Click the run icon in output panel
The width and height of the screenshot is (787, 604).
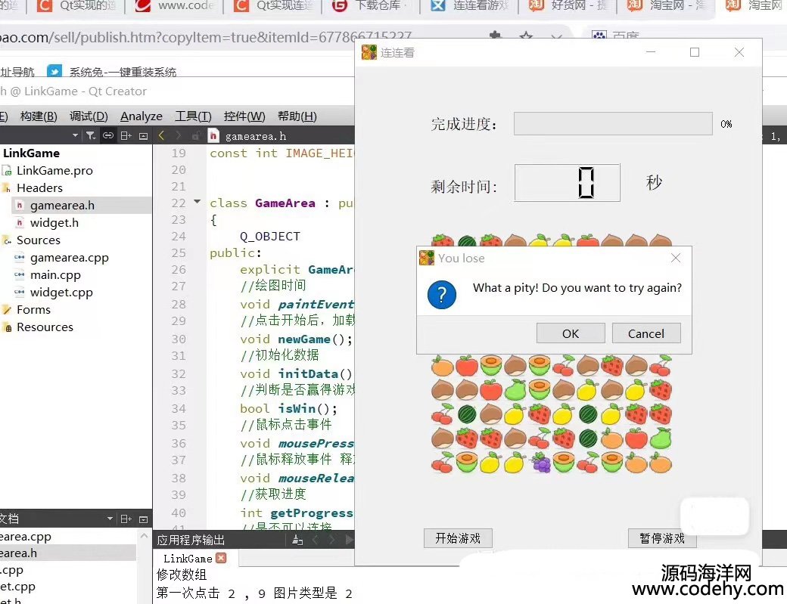point(350,540)
